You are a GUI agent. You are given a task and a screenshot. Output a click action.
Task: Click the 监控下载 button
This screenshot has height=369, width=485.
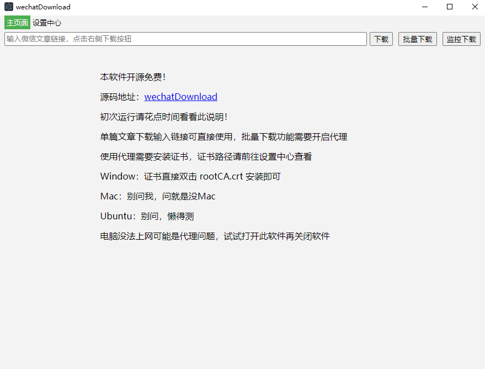461,39
